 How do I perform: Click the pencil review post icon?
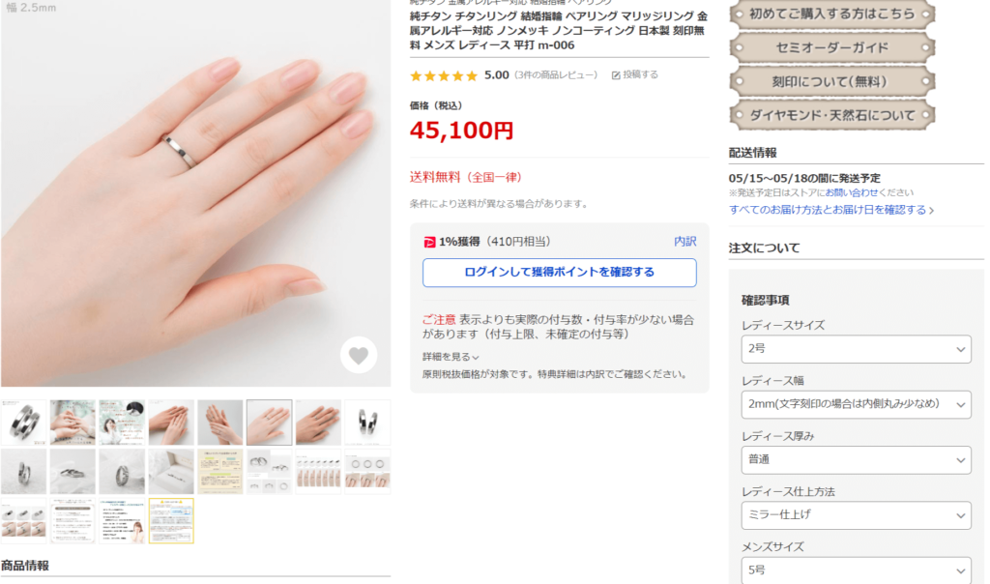tap(616, 75)
